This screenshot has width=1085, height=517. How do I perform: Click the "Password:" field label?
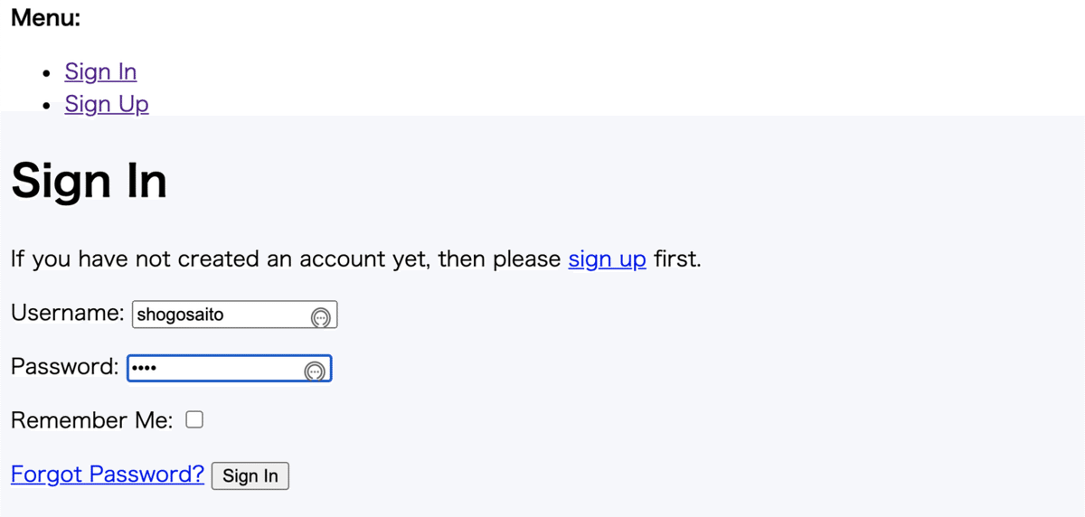64,367
